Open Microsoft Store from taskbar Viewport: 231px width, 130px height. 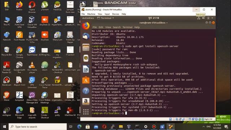(88, 127)
